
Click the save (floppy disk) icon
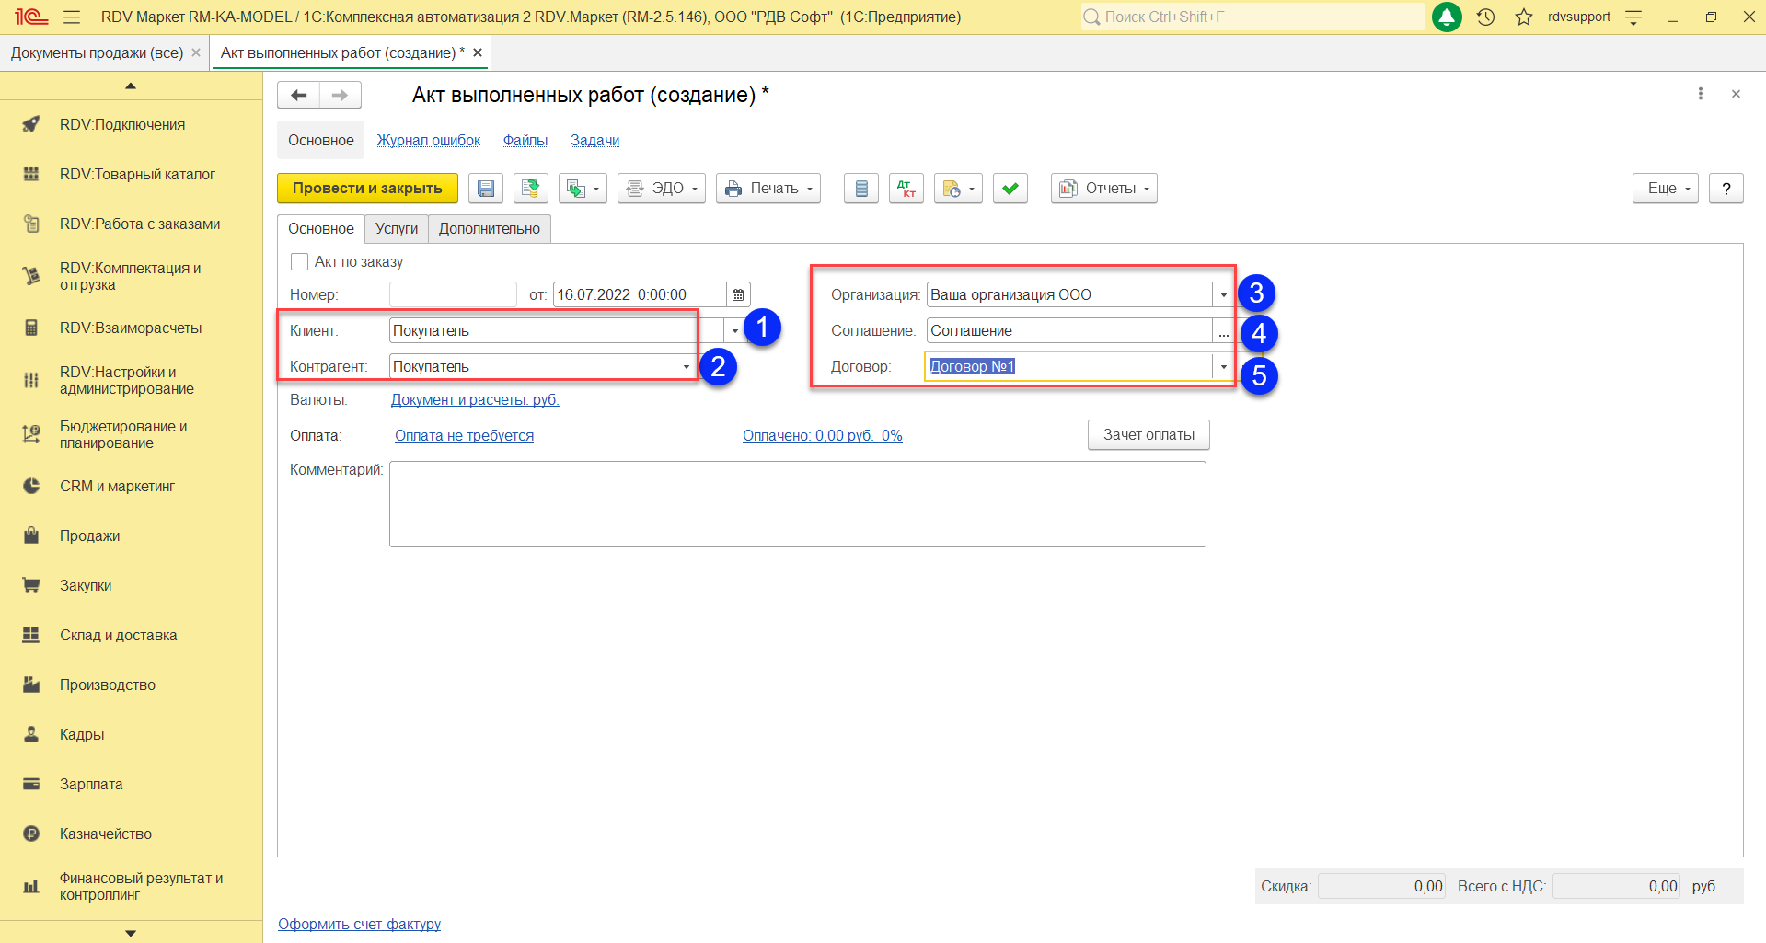pyautogui.click(x=485, y=189)
